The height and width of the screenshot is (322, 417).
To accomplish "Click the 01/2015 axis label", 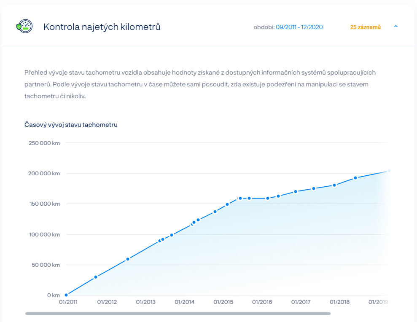I will (x=223, y=302).
